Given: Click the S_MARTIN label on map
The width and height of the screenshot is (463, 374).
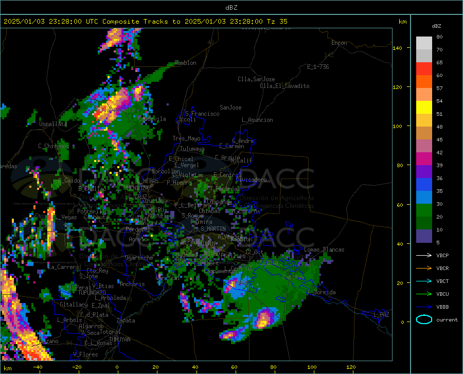Looking at the screenshot, I should click(x=213, y=229).
